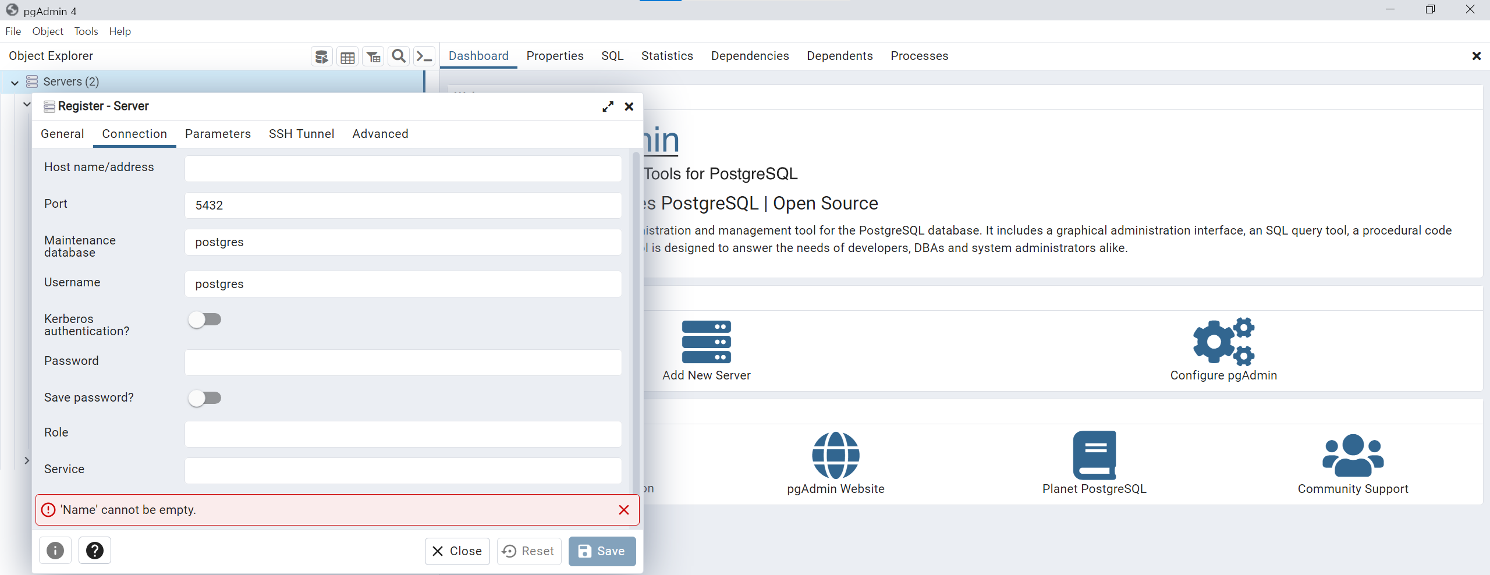
Task: Select the Dashboard tab
Action: [478, 56]
